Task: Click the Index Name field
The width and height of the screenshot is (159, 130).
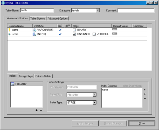Action: click(82, 87)
